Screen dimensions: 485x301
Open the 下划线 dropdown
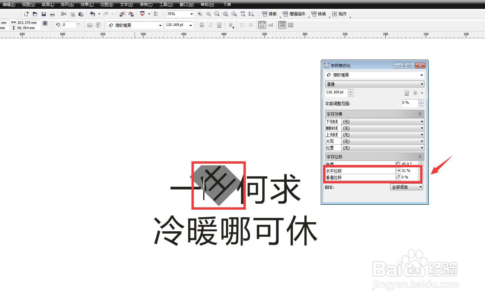(383, 122)
